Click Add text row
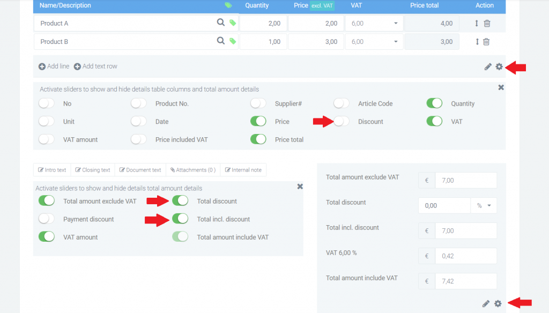 point(95,66)
